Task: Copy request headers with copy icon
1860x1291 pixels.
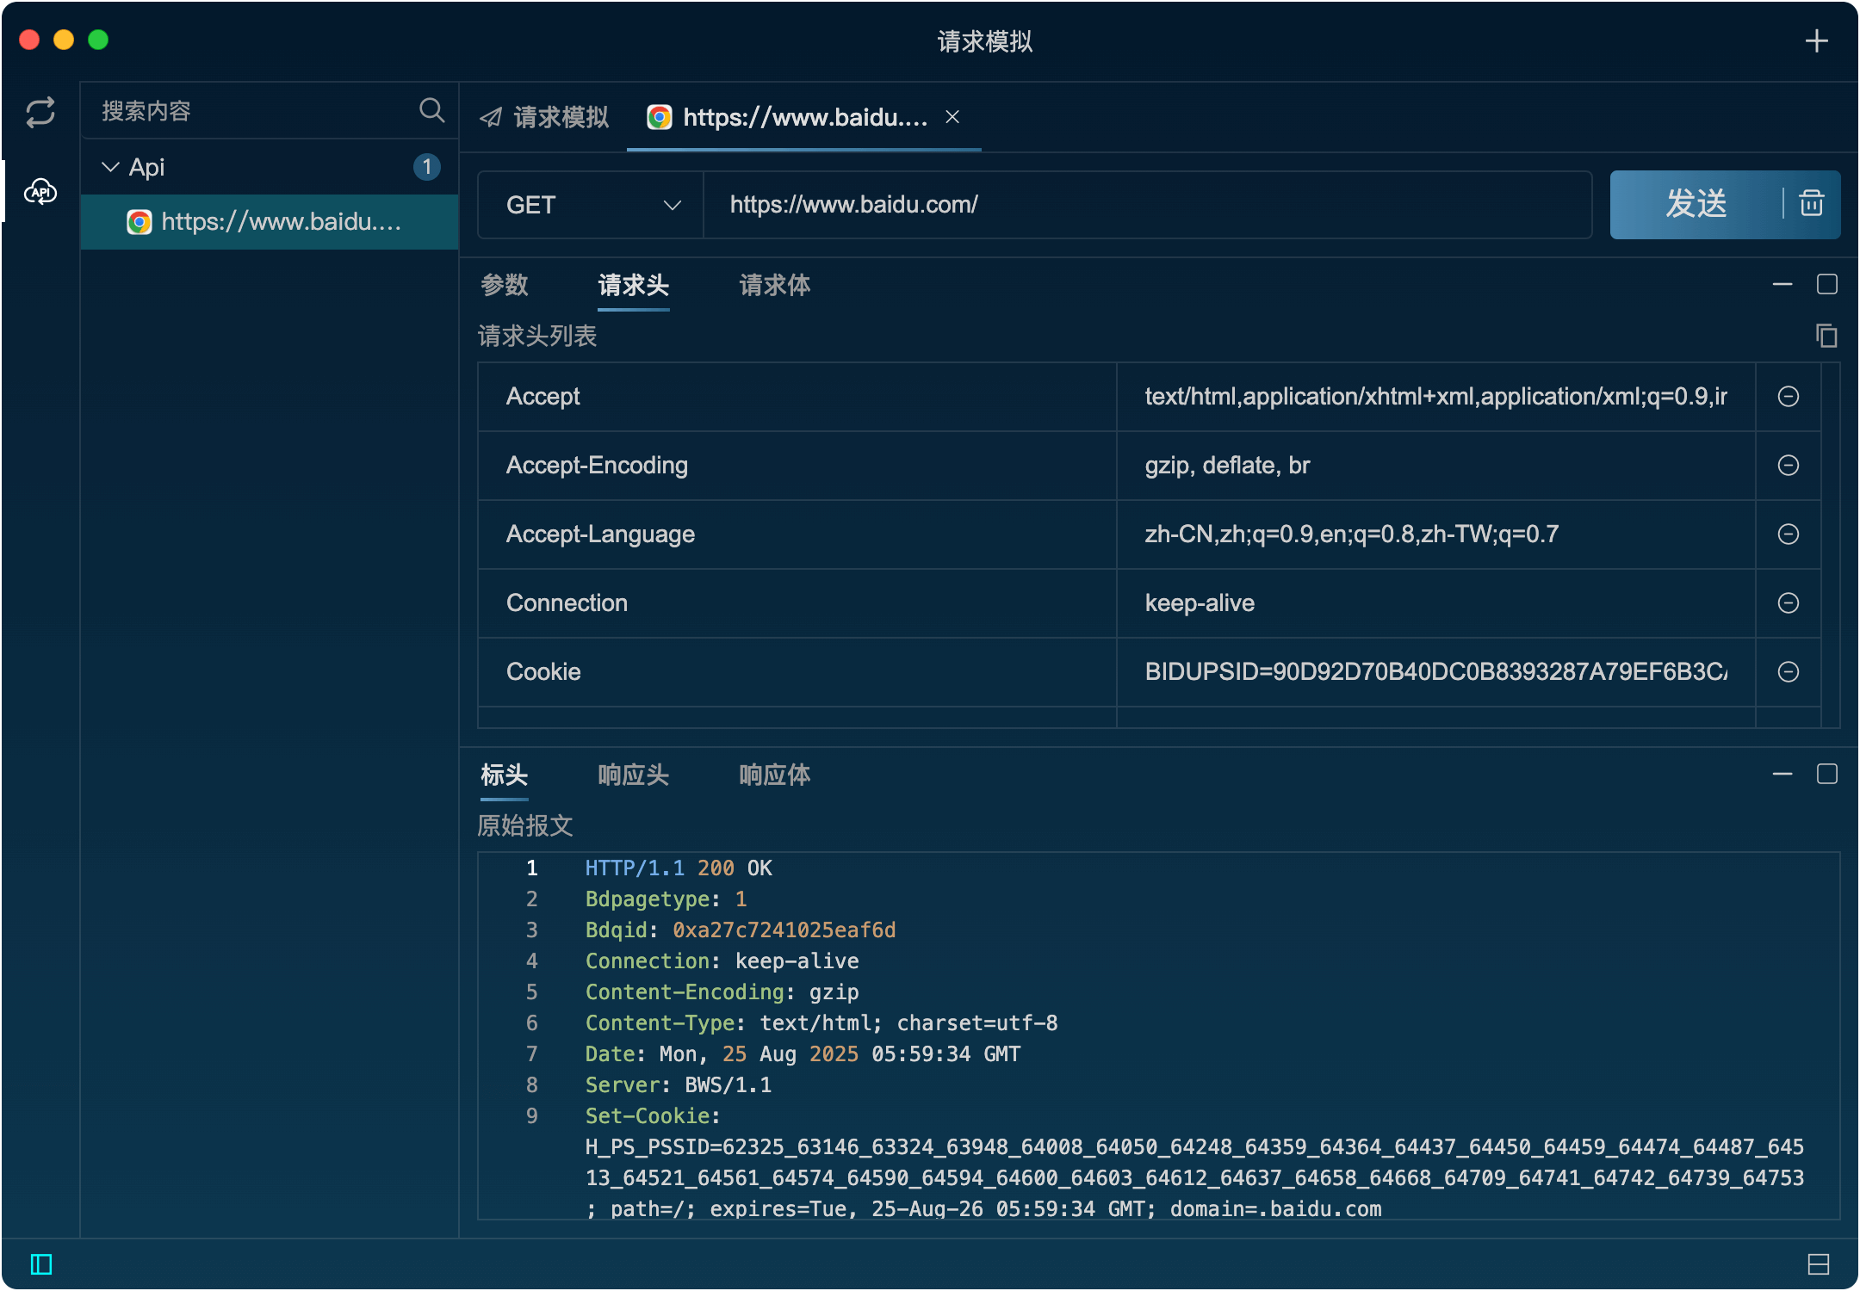Action: pos(1826,336)
